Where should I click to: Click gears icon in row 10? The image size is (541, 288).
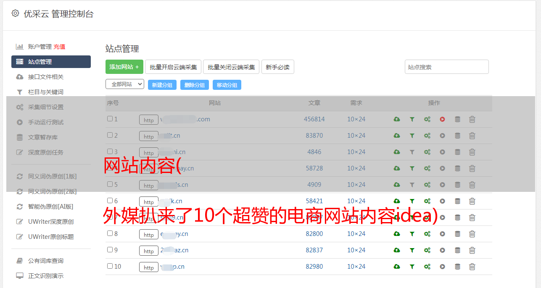point(427,267)
